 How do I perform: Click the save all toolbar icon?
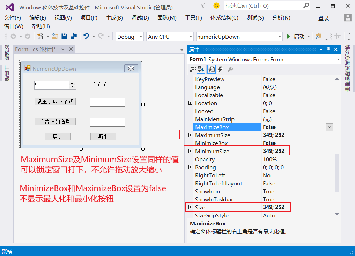click(x=74, y=36)
